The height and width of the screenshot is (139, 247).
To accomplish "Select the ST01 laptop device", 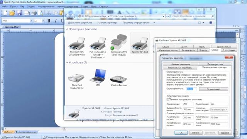I will (98, 78).
